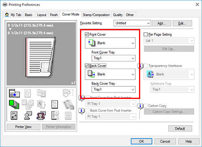Switch to the My Tab tab
The height and width of the screenshot is (147, 202).
[x=13, y=15]
